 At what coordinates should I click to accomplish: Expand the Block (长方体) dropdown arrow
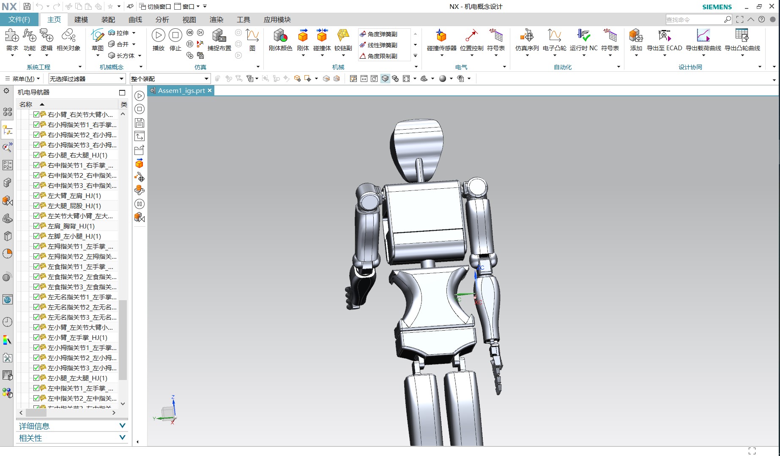click(140, 56)
